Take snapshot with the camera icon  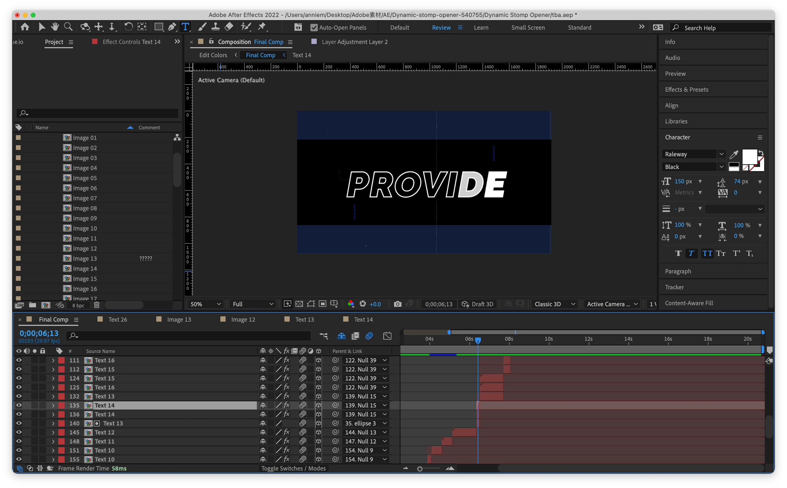point(397,304)
